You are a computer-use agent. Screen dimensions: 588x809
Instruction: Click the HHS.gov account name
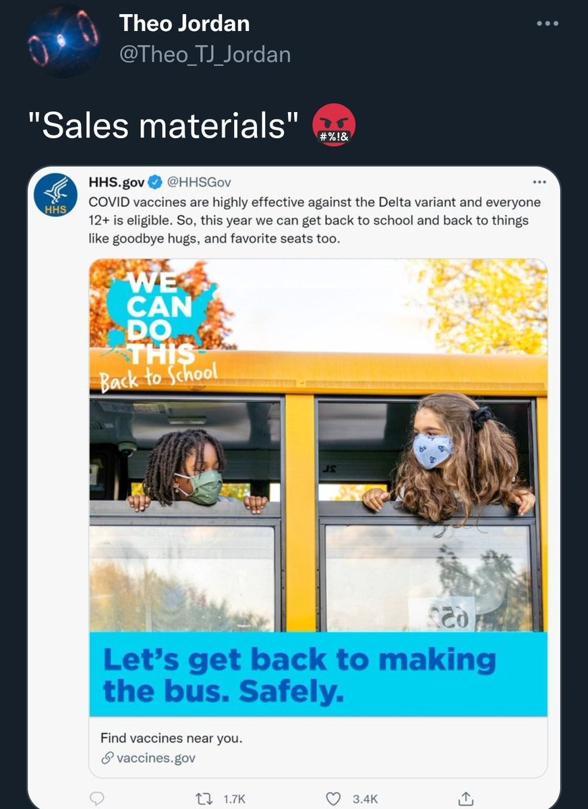tap(117, 182)
